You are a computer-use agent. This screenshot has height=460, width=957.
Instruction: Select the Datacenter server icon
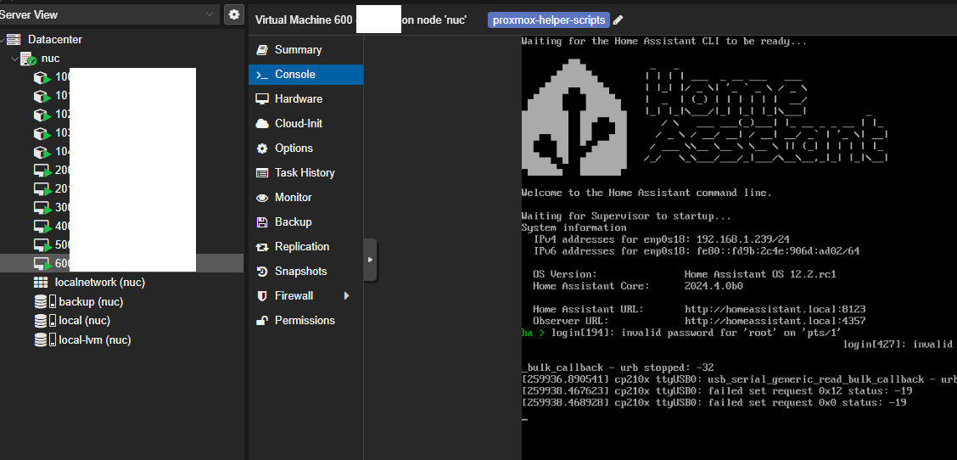point(14,40)
